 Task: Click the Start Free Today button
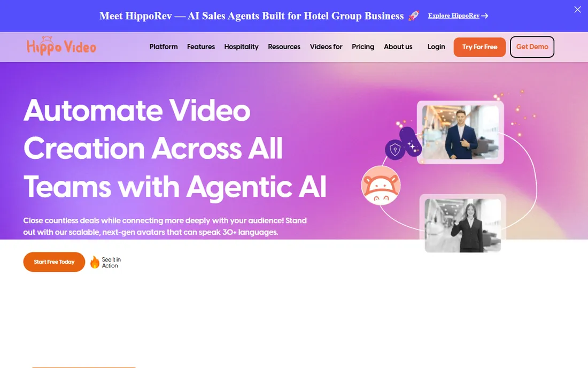[54, 262]
